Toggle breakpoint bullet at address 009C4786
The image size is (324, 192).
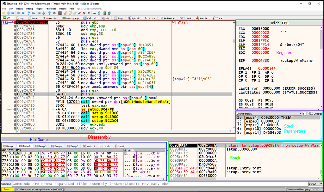pos(15,33)
